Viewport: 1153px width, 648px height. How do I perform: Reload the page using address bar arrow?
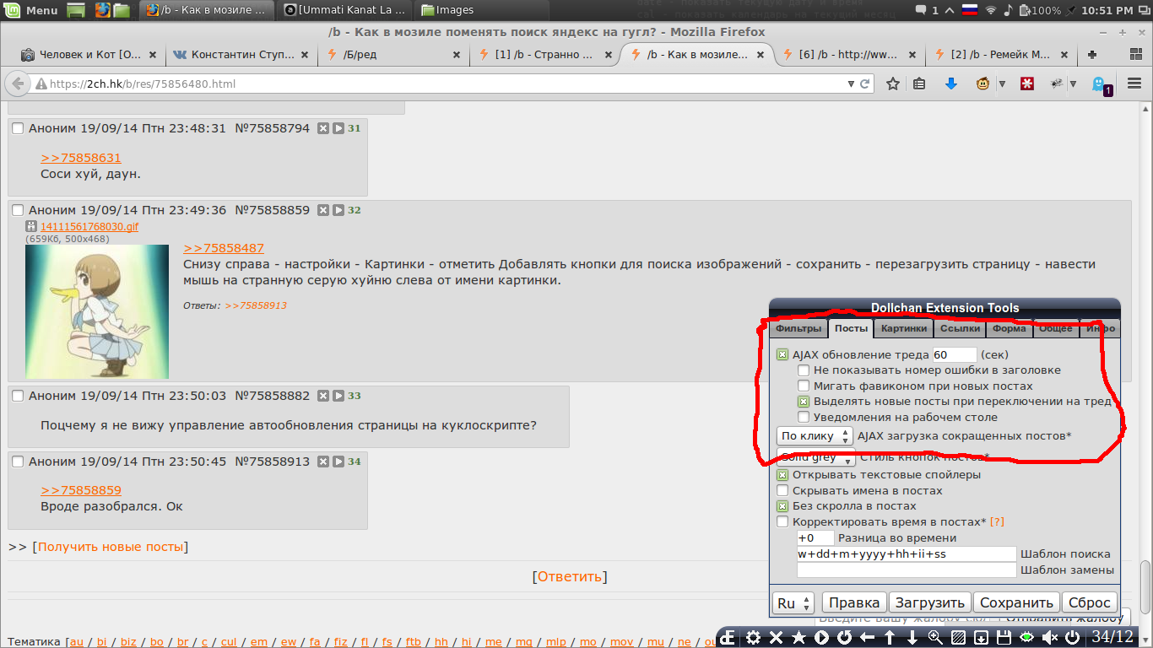tap(865, 84)
